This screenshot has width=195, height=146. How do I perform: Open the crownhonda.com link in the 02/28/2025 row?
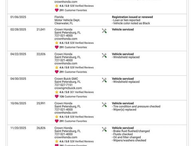pyautogui.click(x=66, y=39)
